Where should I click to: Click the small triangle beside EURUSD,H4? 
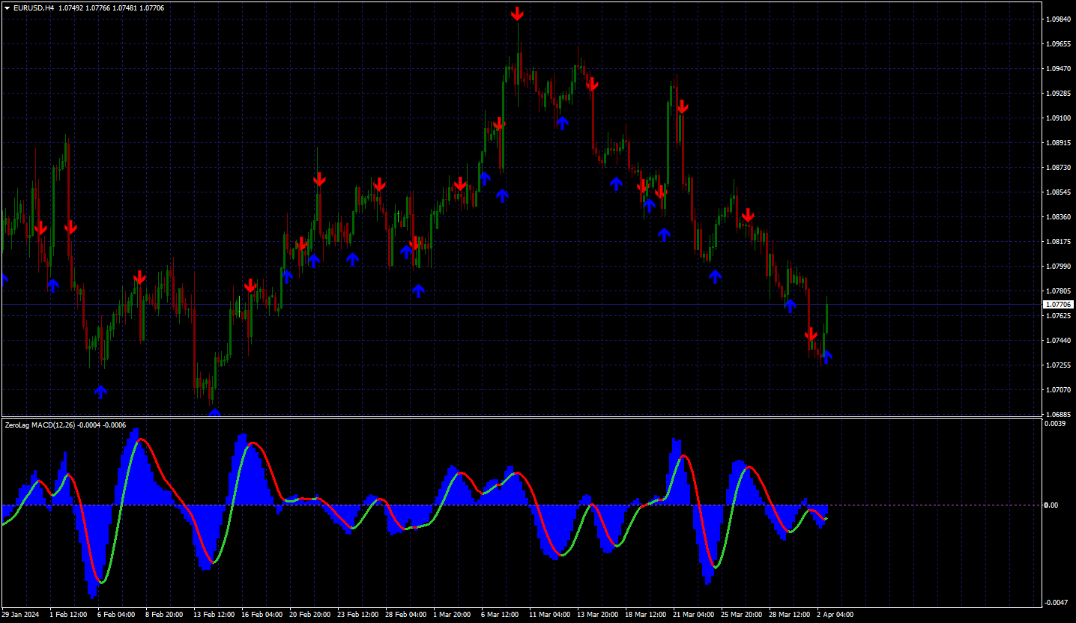[7, 8]
